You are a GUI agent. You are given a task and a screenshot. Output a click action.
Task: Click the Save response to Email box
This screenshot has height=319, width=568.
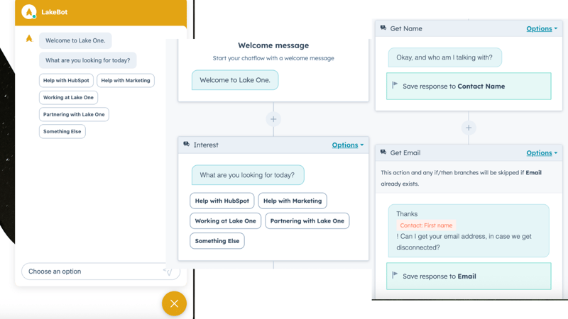pos(469,276)
